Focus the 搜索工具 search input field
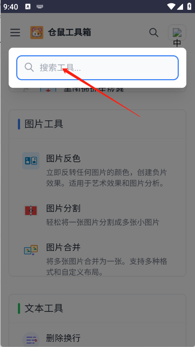Screen dimensions: 195x347 97,68
